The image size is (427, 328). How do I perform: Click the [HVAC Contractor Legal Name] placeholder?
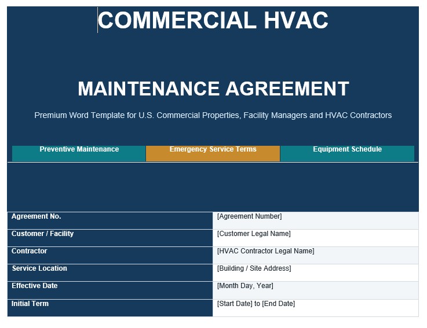pos(265,251)
